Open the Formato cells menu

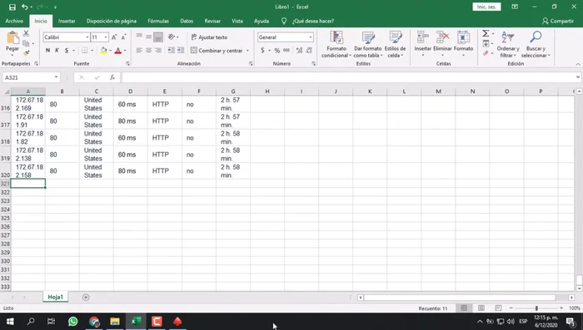point(463,44)
